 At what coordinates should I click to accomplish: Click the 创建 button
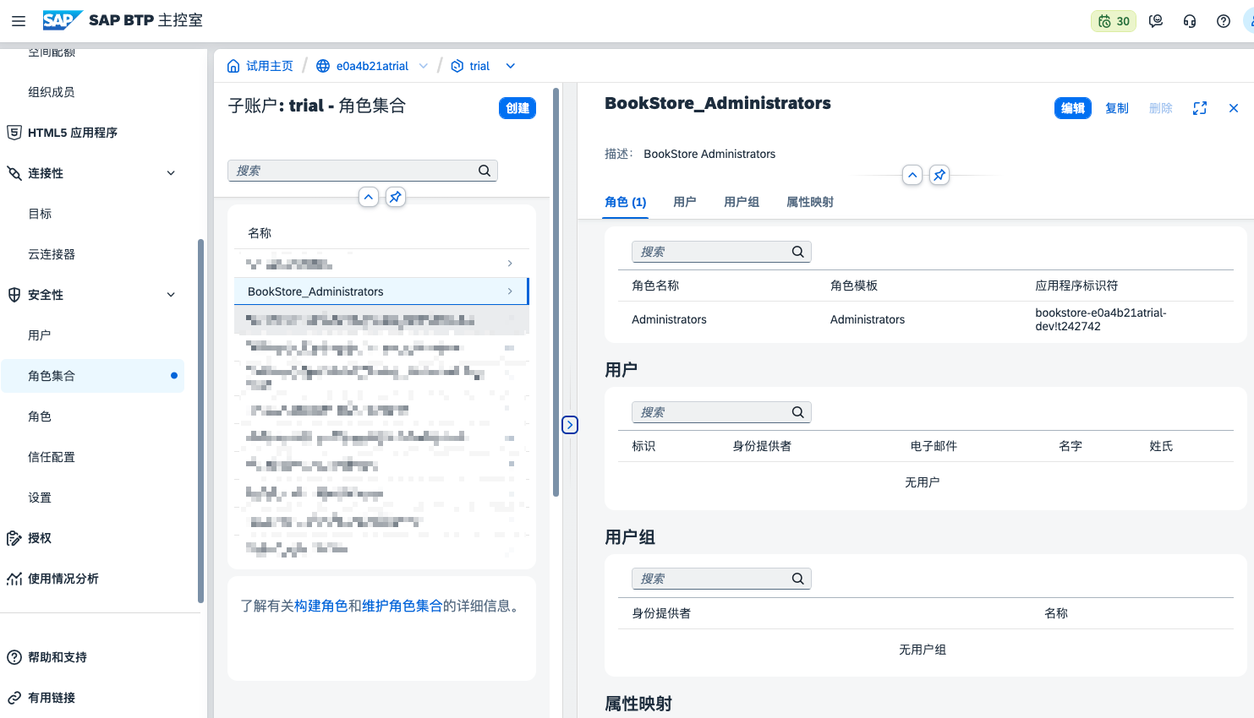[x=517, y=108]
